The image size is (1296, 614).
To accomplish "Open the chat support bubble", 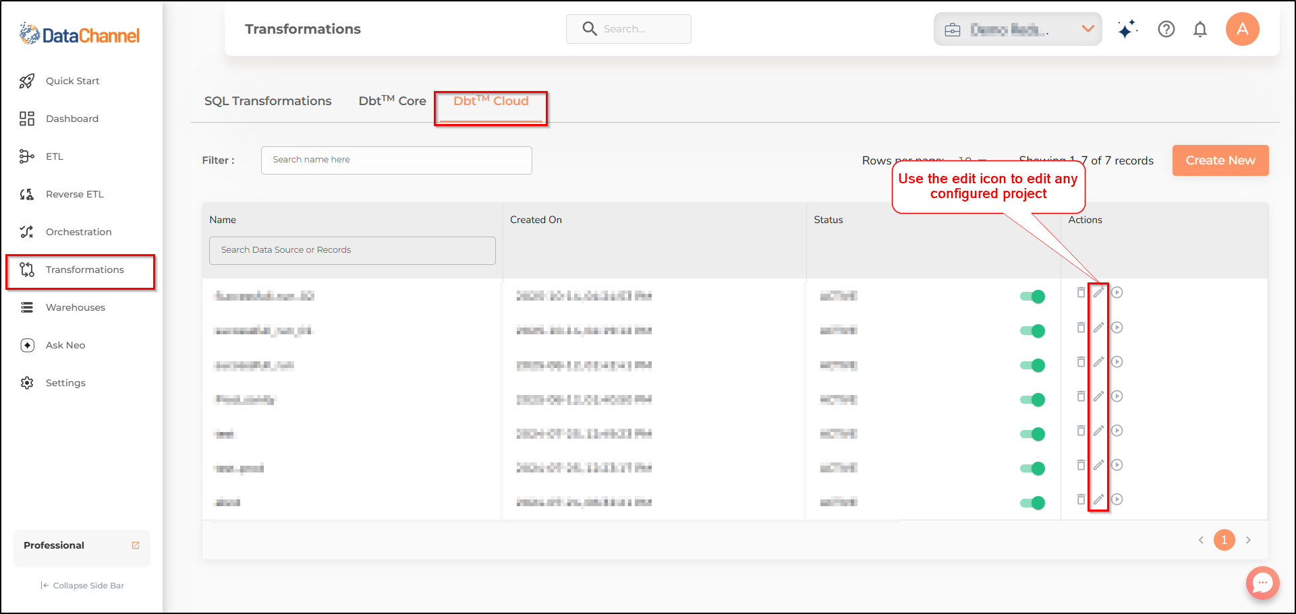I will [x=1262, y=582].
